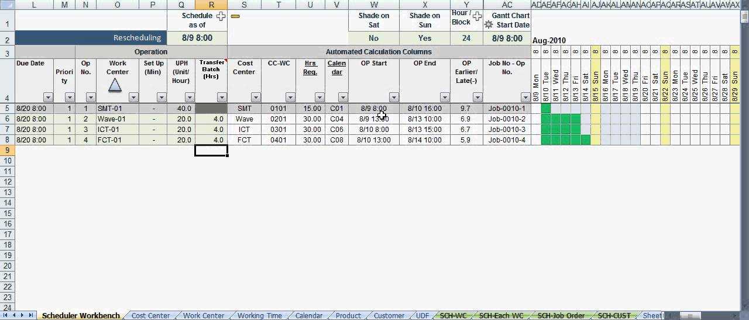
Task: Open the SCH-Job Order sheet tab
Action: 561,315
